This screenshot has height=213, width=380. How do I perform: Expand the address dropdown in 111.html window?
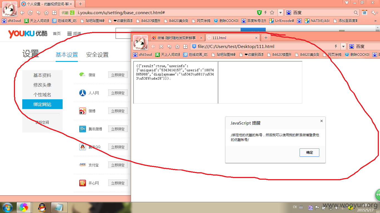[x=343, y=47]
